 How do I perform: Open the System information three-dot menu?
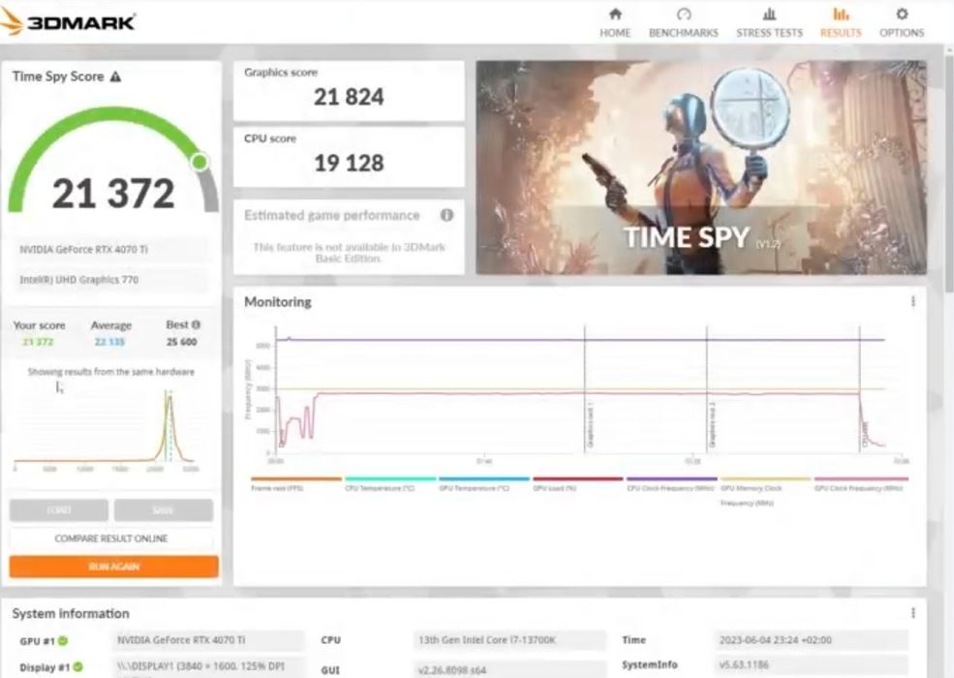(x=913, y=613)
